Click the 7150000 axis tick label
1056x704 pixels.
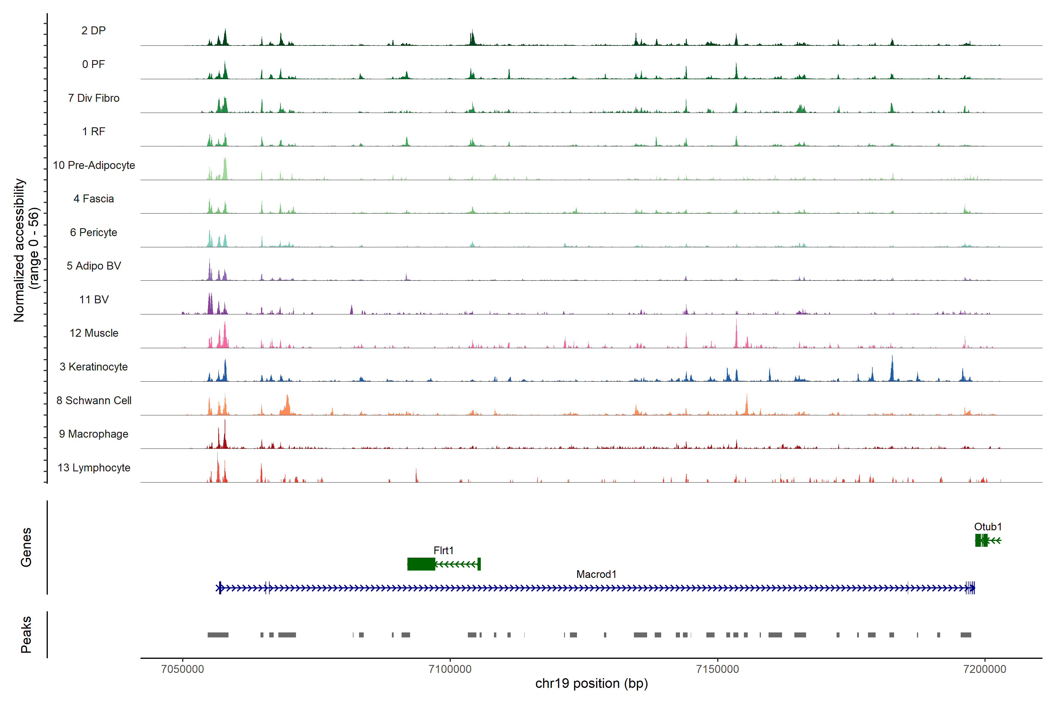point(717,669)
